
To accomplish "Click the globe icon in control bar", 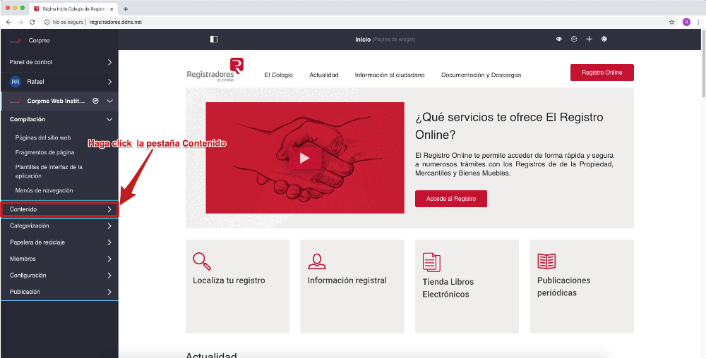I will click(x=604, y=39).
